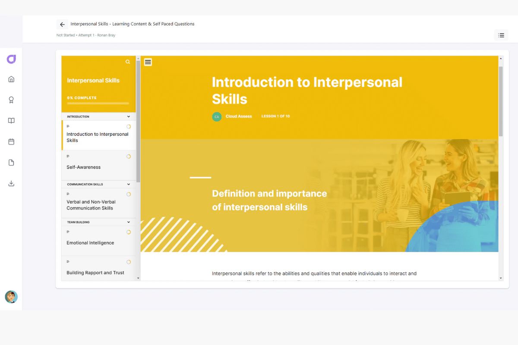Collapse the INTRODUCTION section chevron
Viewport: 518px width, 345px height.
click(129, 116)
